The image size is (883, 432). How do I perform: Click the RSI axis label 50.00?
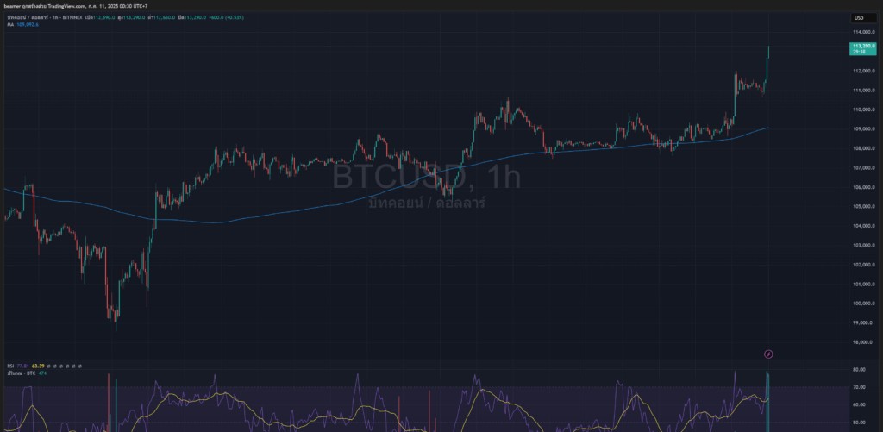[x=860, y=423]
